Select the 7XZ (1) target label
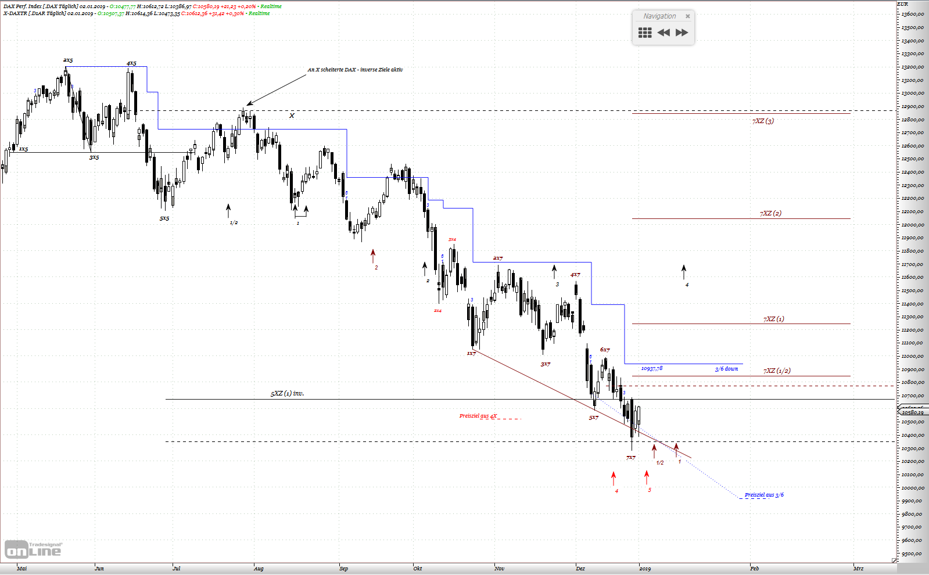 click(x=773, y=319)
